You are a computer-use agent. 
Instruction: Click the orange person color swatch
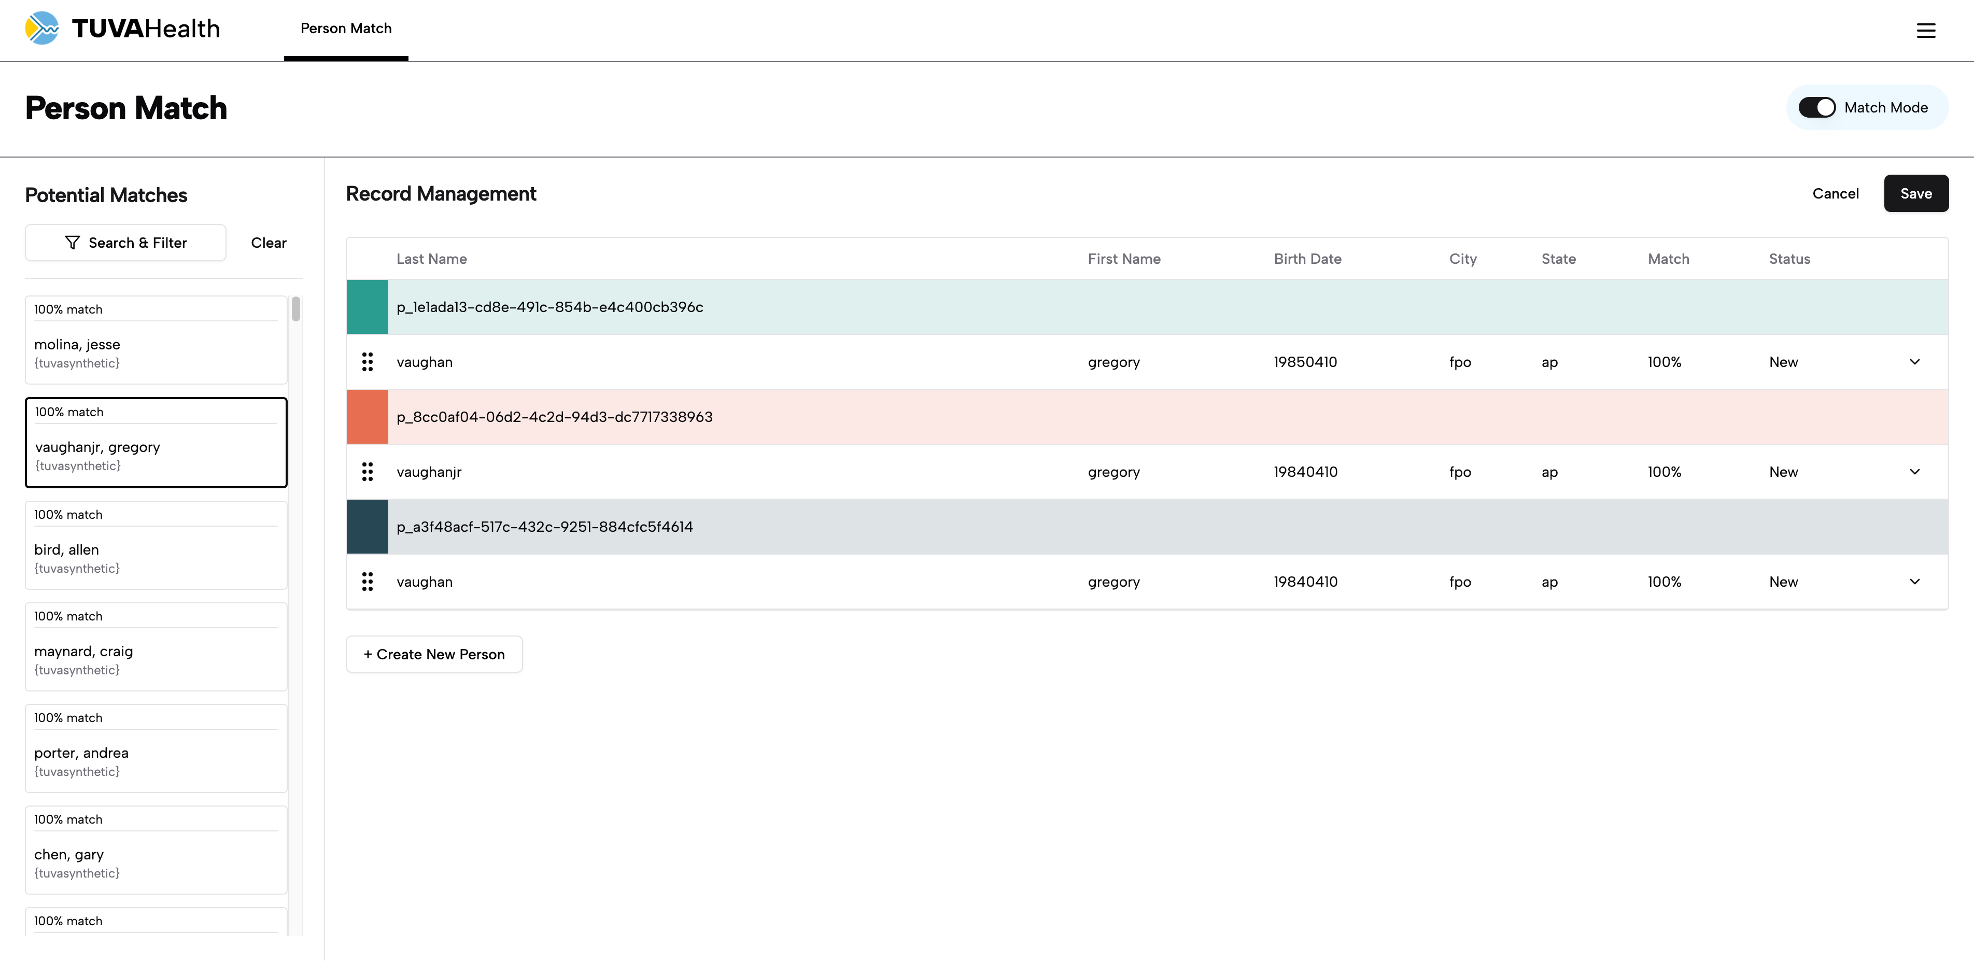click(367, 417)
